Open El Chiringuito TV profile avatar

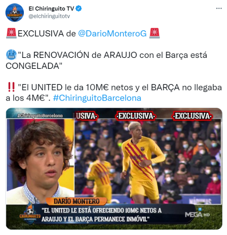click(14, 13)
